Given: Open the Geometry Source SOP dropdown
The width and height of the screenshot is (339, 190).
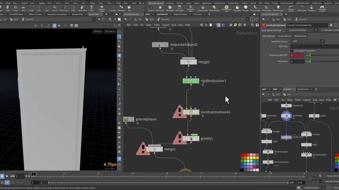Looking at the screenshot, I should [308, 41].
